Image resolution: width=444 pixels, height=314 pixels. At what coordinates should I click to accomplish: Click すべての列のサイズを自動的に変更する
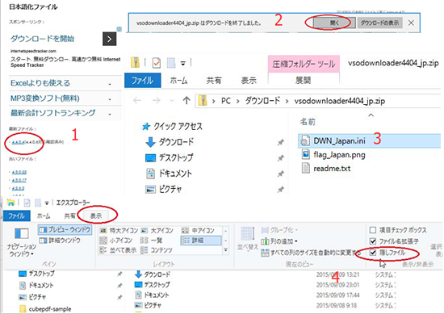311,252
